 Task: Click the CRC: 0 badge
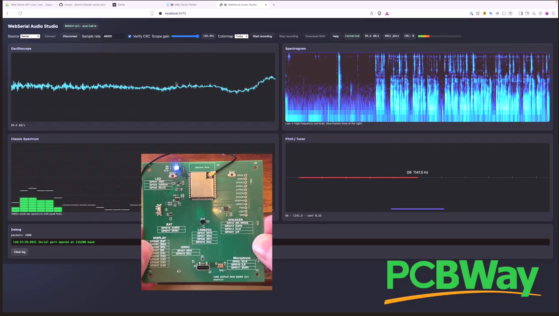pyautogui.click(x=409, y=36)
